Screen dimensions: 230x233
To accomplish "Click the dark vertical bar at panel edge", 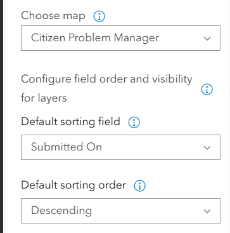I will click(2, 116).
